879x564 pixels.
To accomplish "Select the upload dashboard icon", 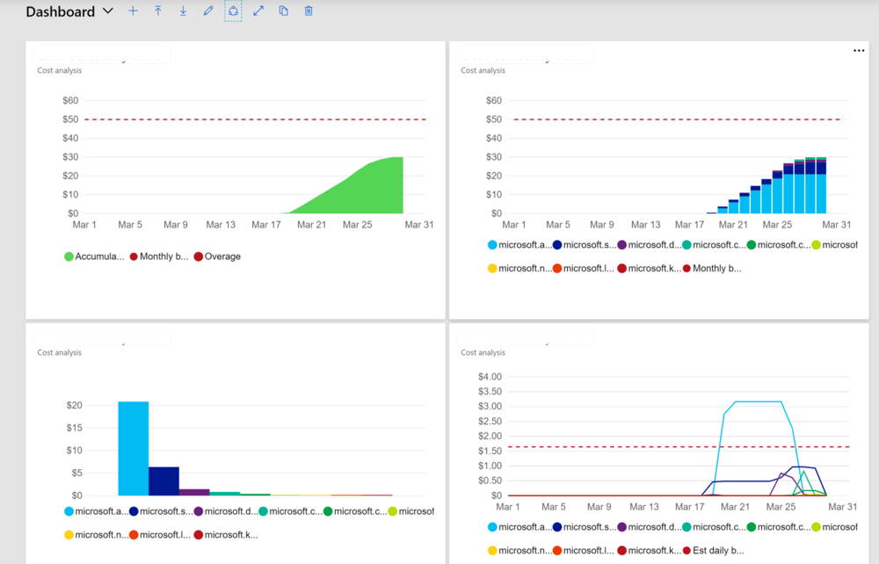I will (x=157, y=11).
